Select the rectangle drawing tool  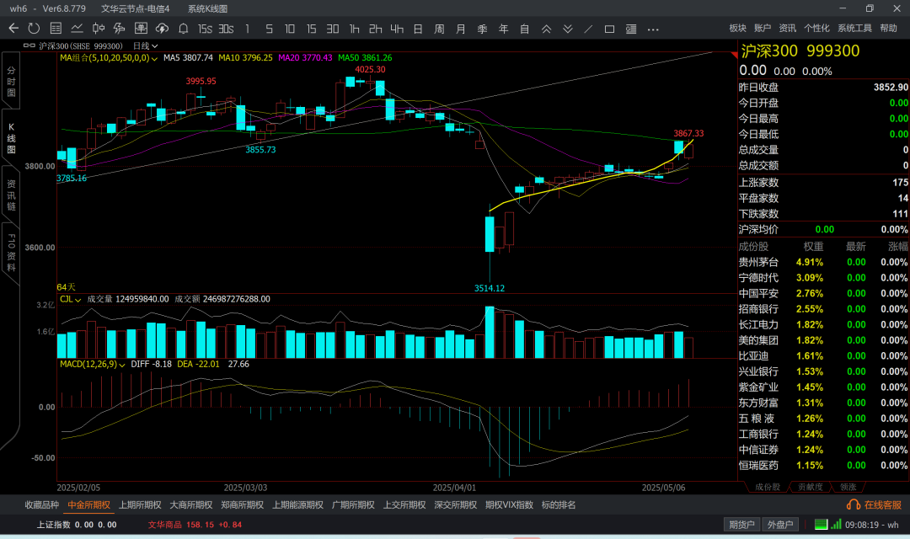point(609,29)
